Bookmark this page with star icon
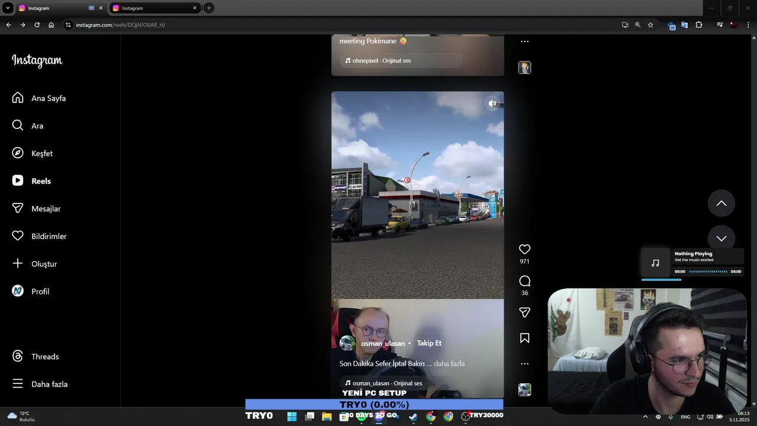The image size is (757, 426). [x=651, y=25]
